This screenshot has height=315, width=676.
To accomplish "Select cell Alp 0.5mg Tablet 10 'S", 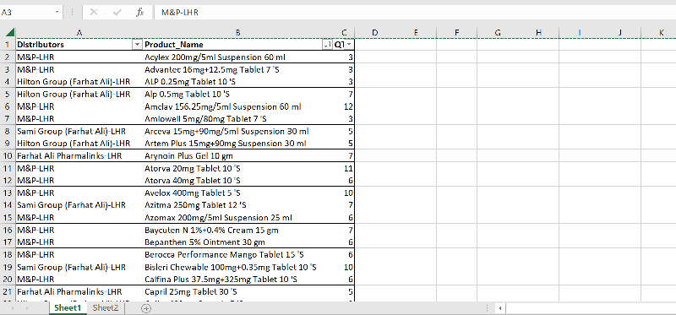I will click(x=238, y=94).
